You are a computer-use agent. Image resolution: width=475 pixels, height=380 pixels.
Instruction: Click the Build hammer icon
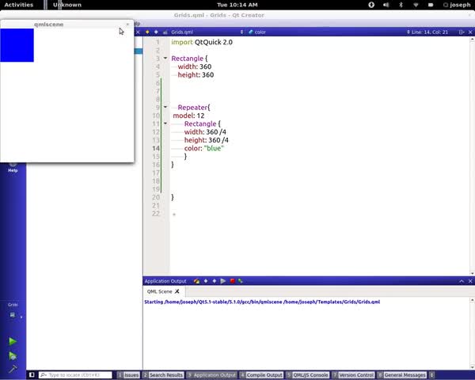pyautogui.click(x=13, y=369)
